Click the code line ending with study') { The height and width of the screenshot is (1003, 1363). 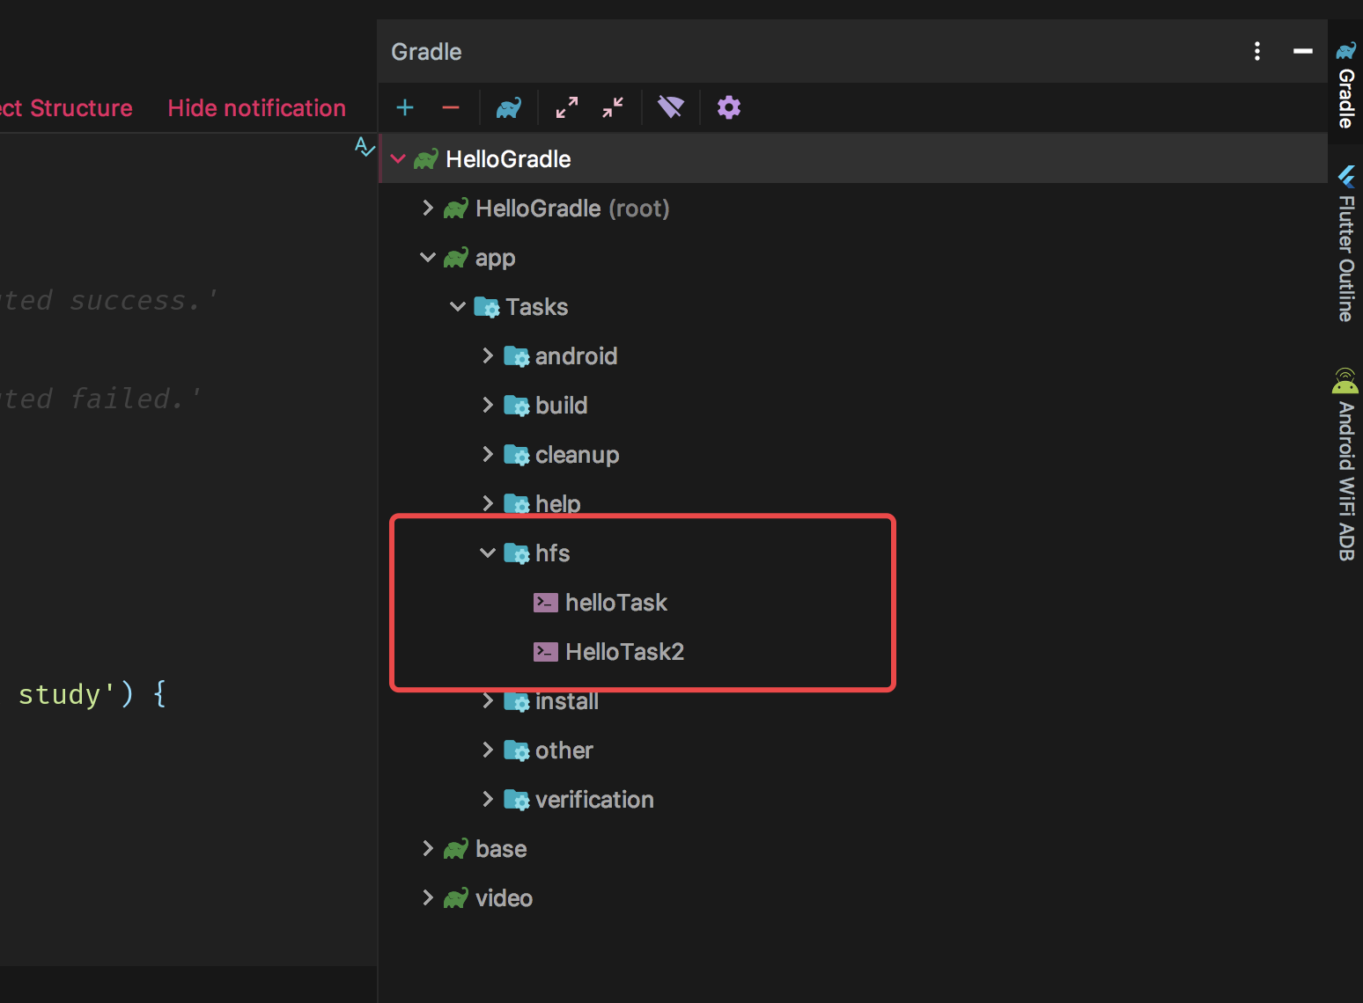[92, 694]
